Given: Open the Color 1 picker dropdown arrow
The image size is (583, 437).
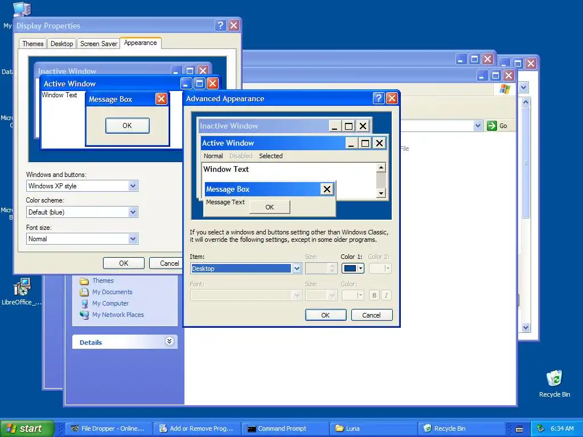Looking at the screenshot, I should click(x=360, y=269).
